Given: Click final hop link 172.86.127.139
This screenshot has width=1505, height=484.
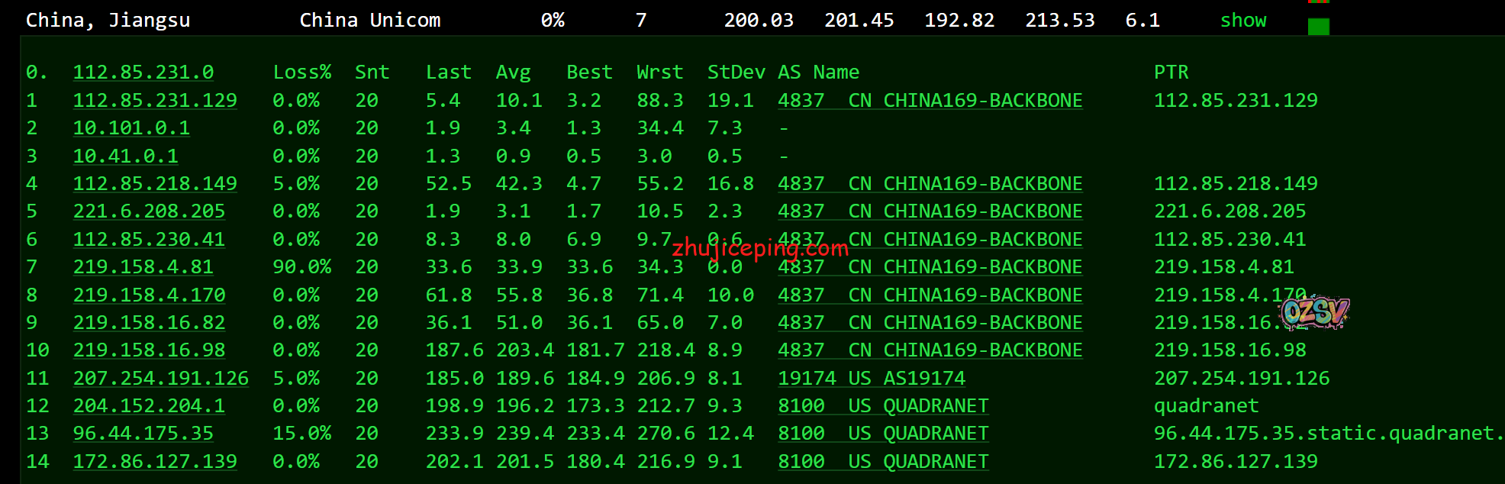Looking at the screenshot, I should [x=155, y=462].
